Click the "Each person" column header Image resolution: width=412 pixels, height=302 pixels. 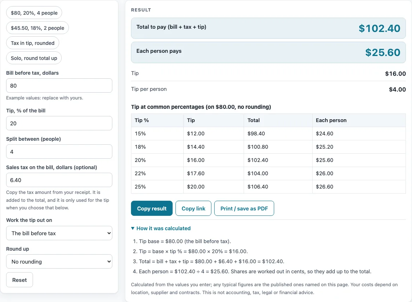[x=359, y=120]
